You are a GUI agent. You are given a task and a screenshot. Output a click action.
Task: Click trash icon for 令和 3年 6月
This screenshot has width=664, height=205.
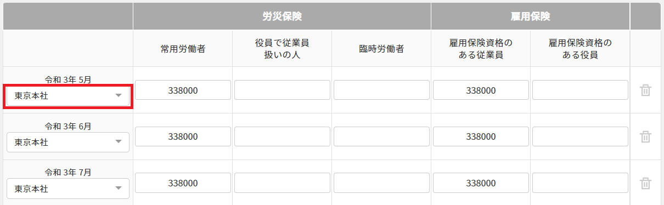[x=646, y=136]
